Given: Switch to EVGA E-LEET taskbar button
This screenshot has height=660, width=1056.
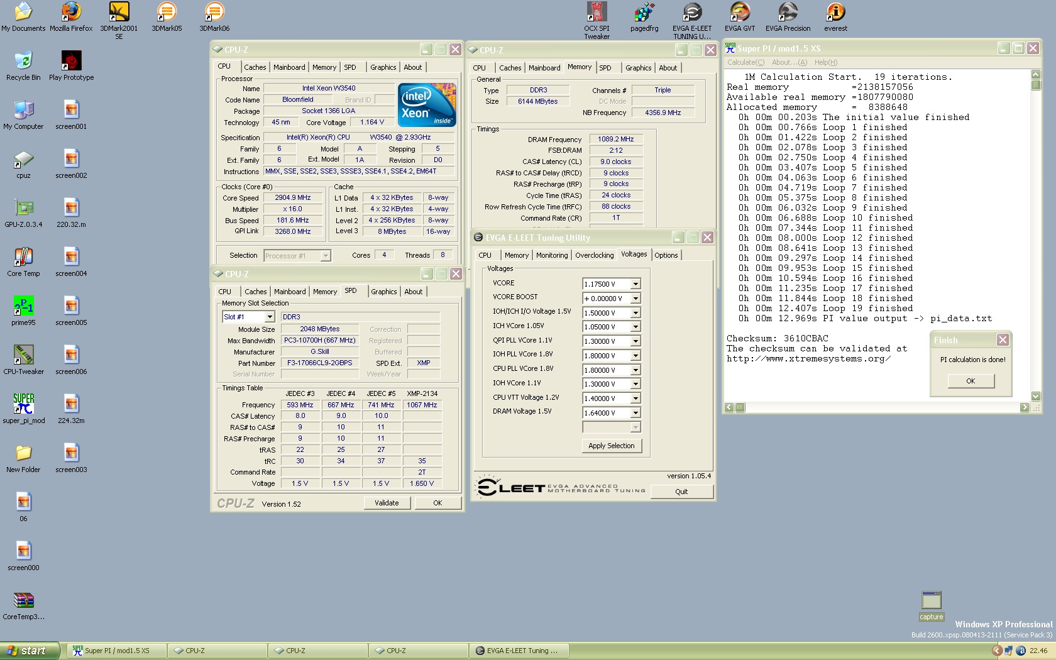Looking at the screenshot, I should click(x=519, y=651).
